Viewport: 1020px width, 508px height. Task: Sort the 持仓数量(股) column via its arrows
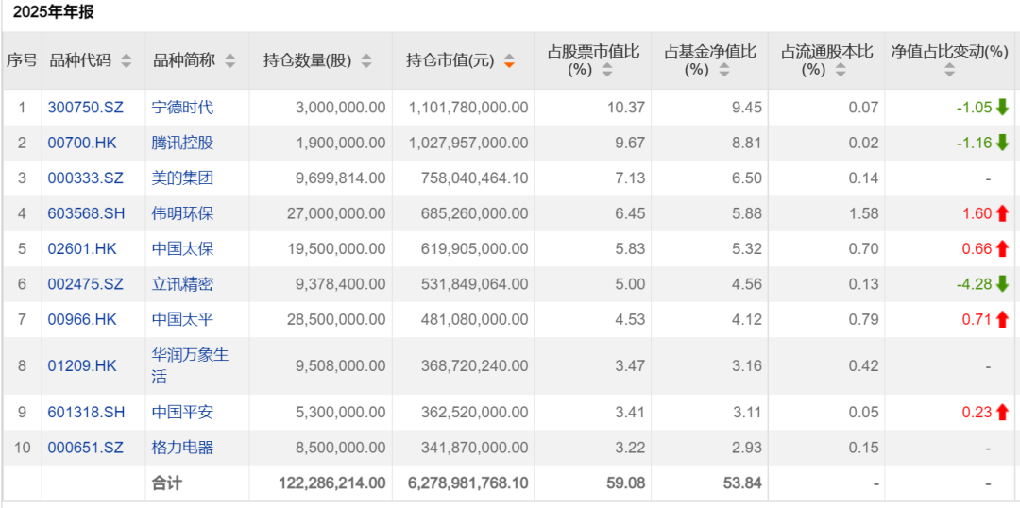click(x=366, y=61)
